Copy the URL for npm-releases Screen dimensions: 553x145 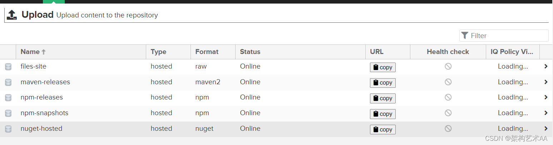tap(382, 98)
